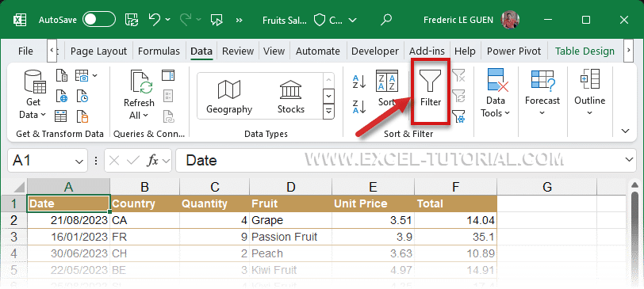The height and width of the screenshot is (289, 644).
Task: Open the Developer tab
Action: [375, 51]
